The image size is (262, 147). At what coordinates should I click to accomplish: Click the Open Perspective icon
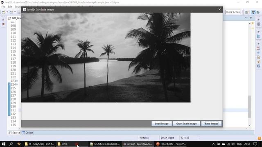tap(247, 12)
